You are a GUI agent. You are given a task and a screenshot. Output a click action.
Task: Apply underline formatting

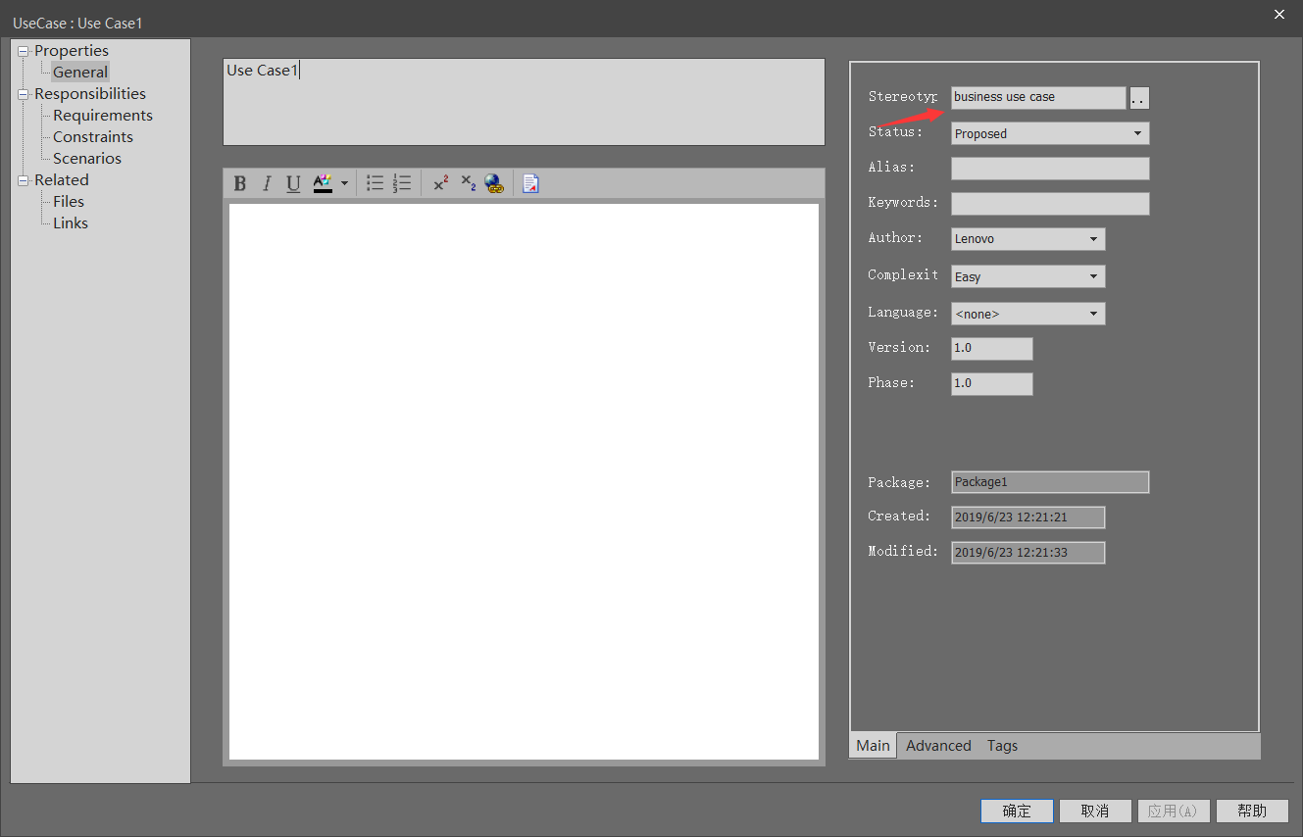[292, 182]
